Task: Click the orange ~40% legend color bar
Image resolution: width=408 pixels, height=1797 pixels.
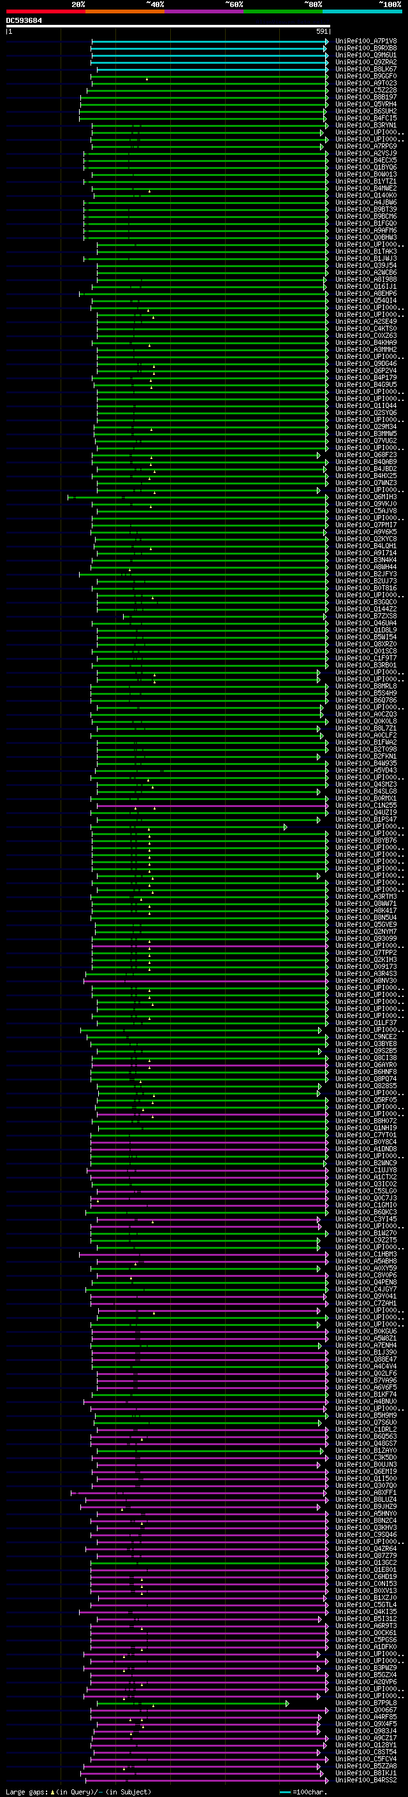Action: 125,11
